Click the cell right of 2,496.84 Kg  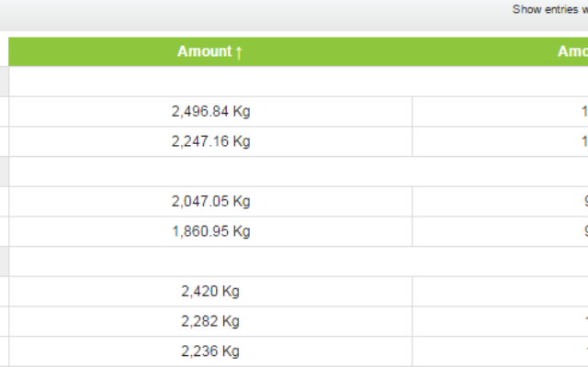tap(500, 112)
